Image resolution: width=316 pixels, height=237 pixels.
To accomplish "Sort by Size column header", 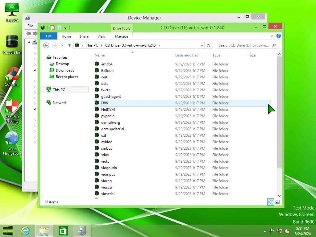I will pyautogui.click(x=252, y=55).
